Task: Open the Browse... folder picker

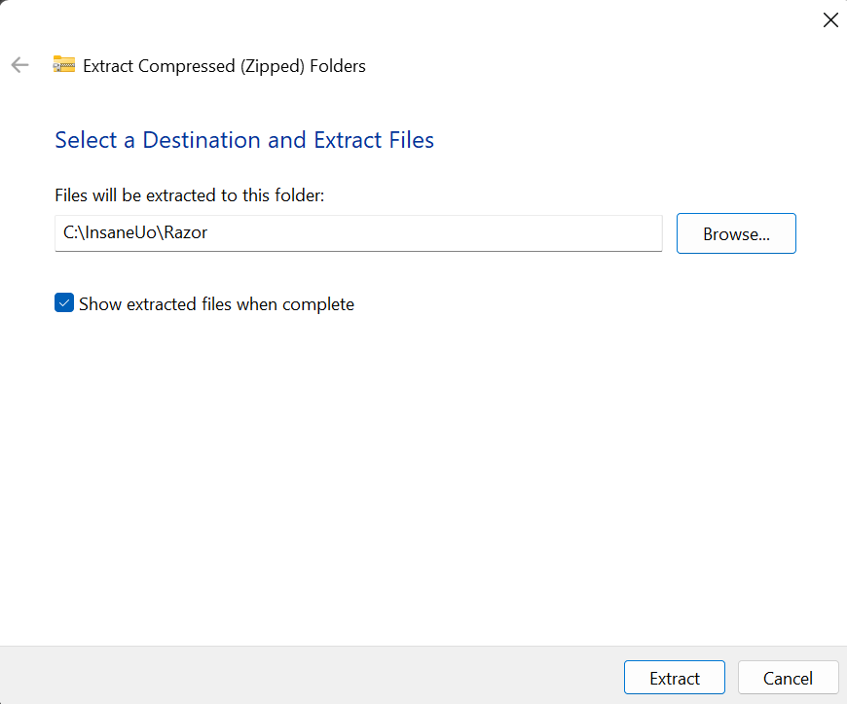Action: tap(736, 233)
